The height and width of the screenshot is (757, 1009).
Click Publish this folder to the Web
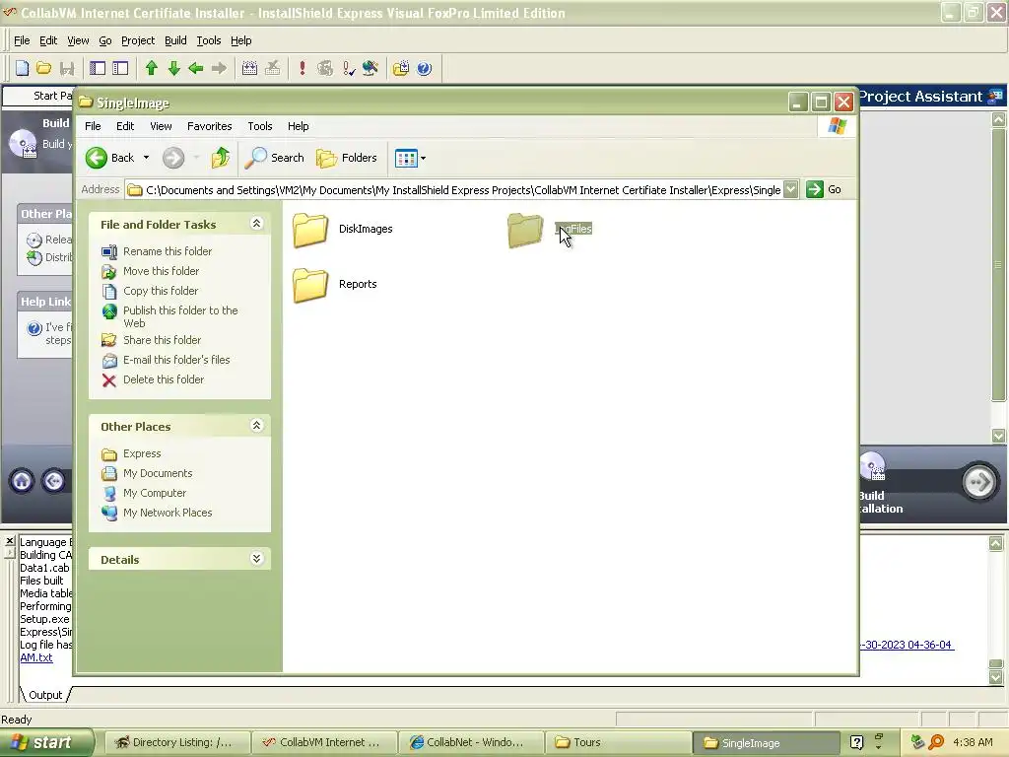pos(180,316)
